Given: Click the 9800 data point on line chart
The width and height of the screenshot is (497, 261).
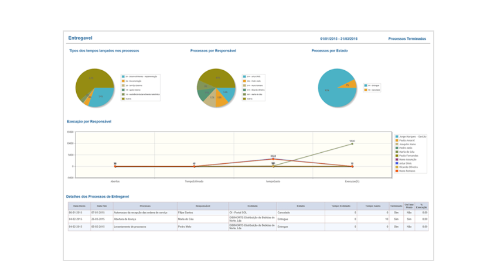Looking at the screenshot, I should point(352,143).
